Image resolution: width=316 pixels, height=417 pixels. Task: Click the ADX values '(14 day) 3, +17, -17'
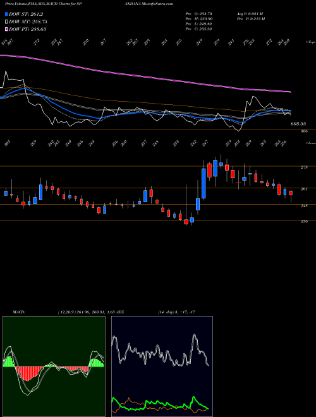176,312
